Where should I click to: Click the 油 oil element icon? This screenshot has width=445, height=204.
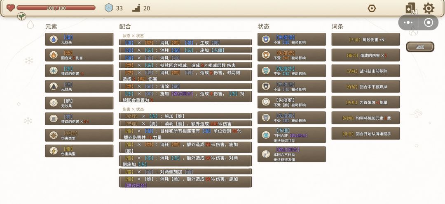[x=53, y=86]
